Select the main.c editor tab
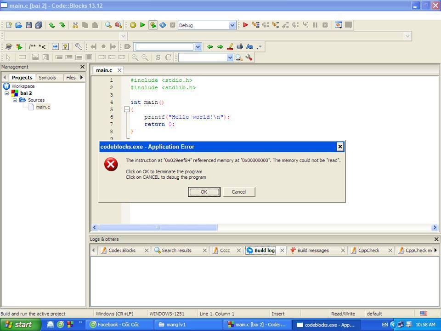The height and width of the screenshot is (331, 441). [x=104, y=70]
